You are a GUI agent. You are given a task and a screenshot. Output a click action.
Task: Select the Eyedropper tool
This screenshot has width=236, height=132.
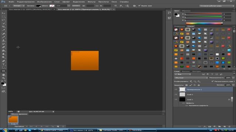coord(3,30)
